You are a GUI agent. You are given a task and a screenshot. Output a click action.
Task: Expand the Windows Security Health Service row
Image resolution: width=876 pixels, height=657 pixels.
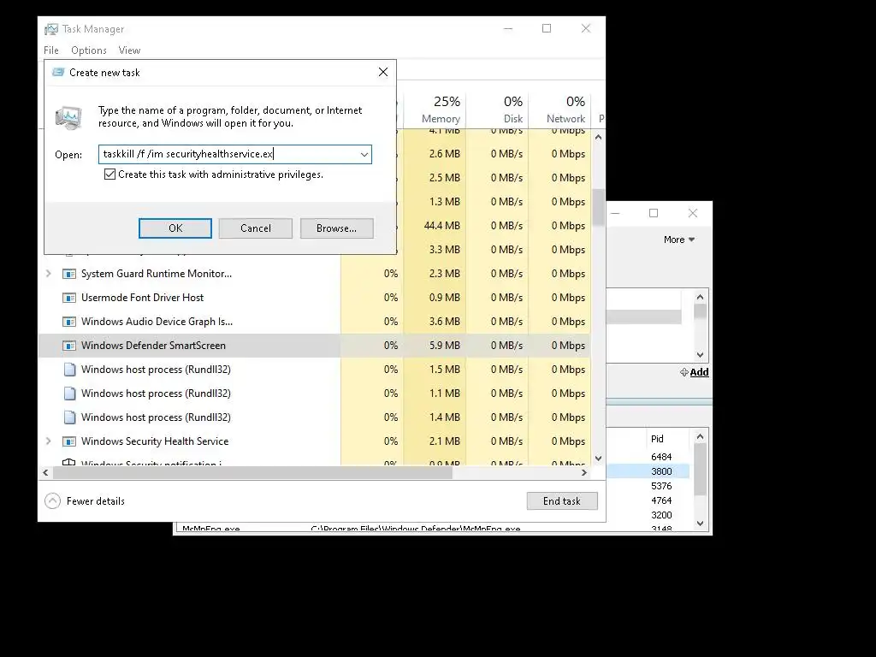[49, 441]
